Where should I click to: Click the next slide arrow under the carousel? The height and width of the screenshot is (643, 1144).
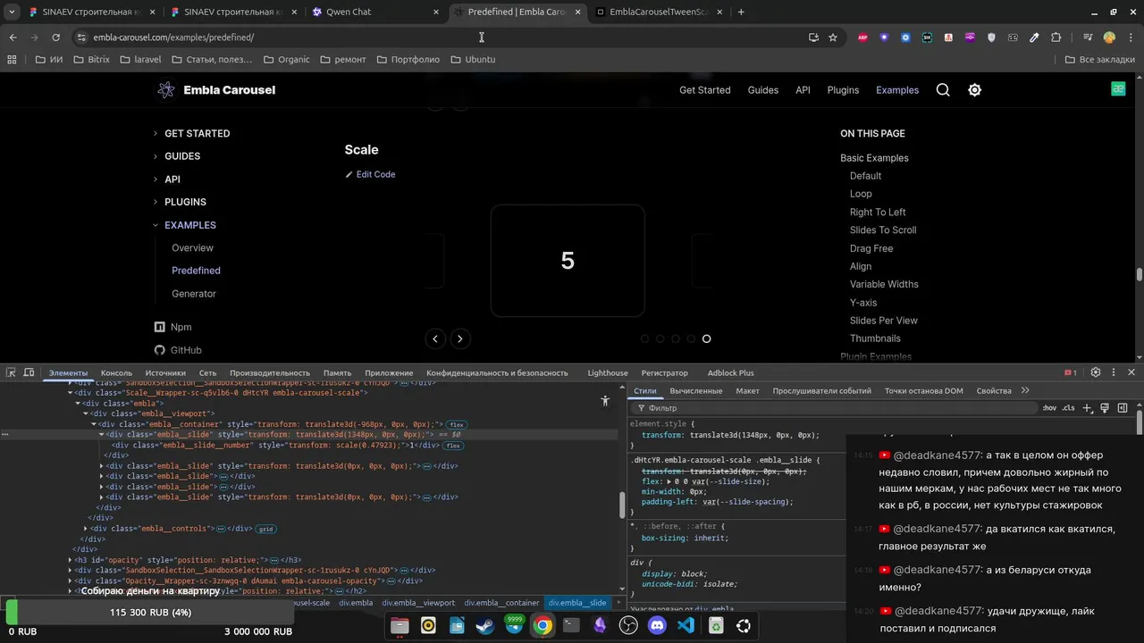pyautogui.click(x=459, y=338)
